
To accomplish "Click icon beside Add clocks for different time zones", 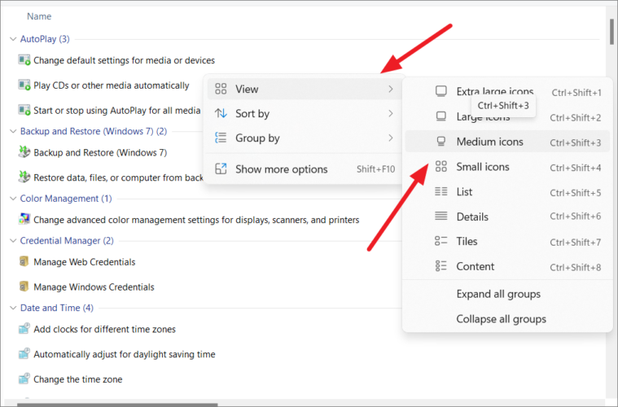I will tap(24, 329).
